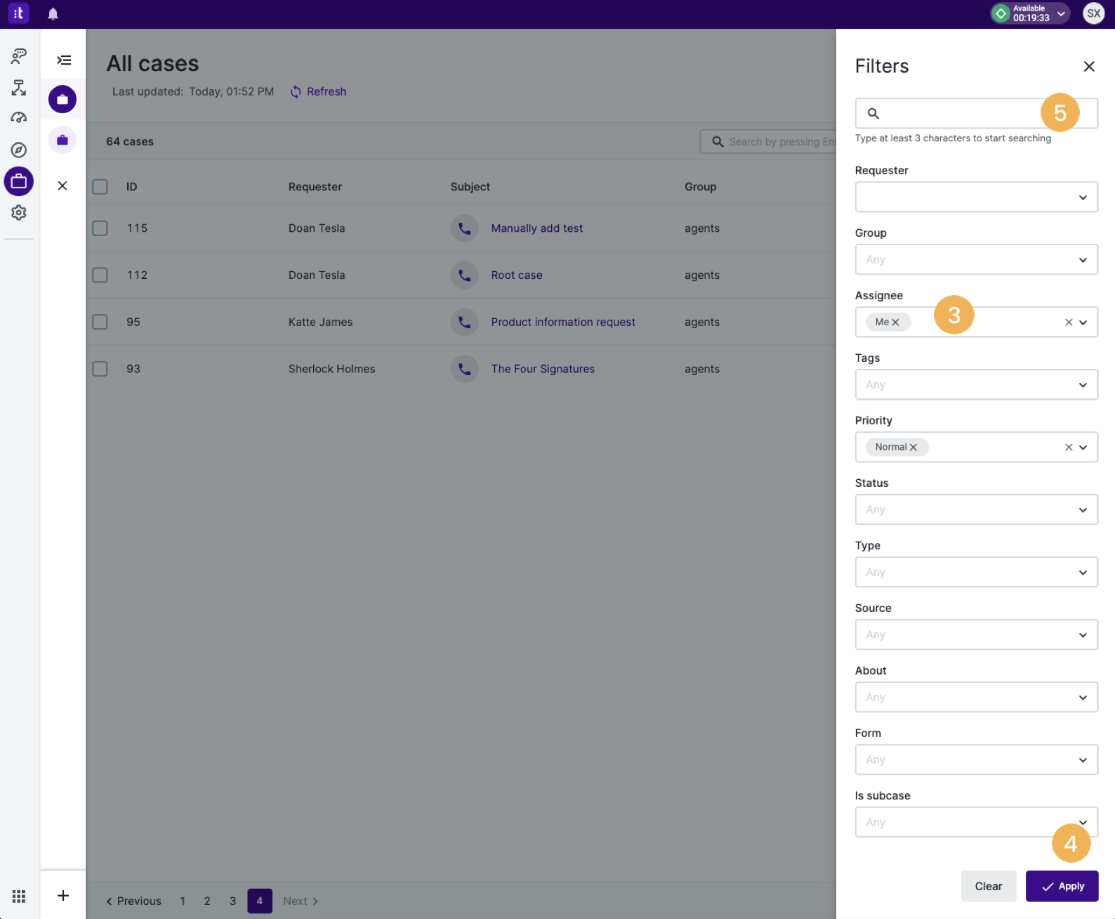Open the dashboard gauge icon in sidebar
The height and width of the screenshot is (919, 1115).
coord(19,118)
